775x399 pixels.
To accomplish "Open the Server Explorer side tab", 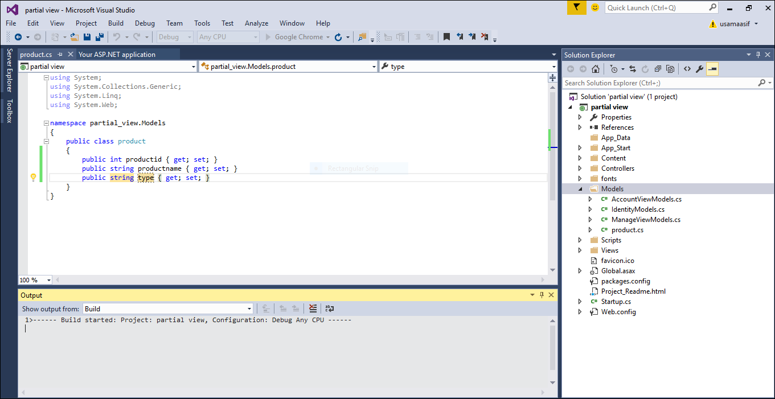I will pyautogui.click(x=9, y=70).
